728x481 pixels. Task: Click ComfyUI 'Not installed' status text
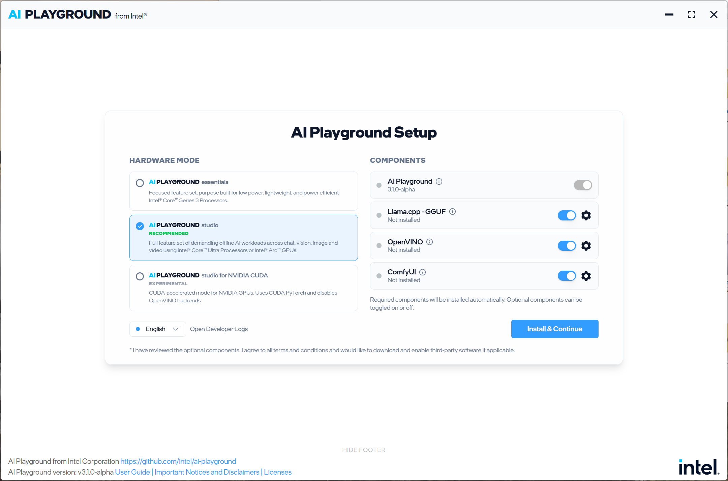[404, 280]
